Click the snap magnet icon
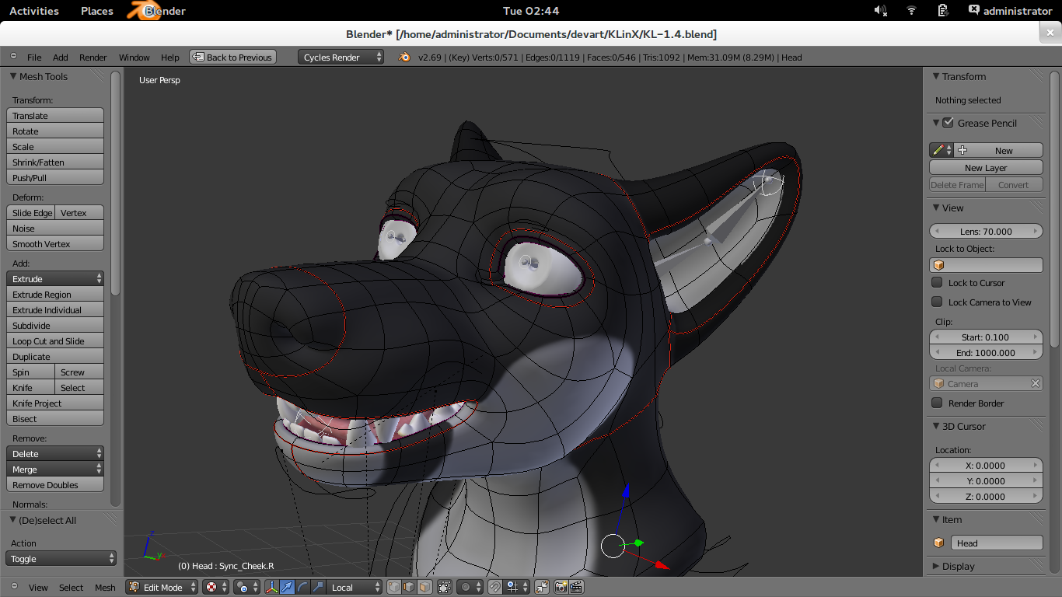Image resolution: width=1062 pixels, height=597 pixels. click(494, 587)
